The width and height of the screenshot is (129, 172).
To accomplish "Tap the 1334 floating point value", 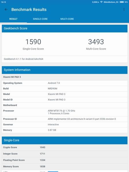I will pyautogui.click(x=42, y=160).
